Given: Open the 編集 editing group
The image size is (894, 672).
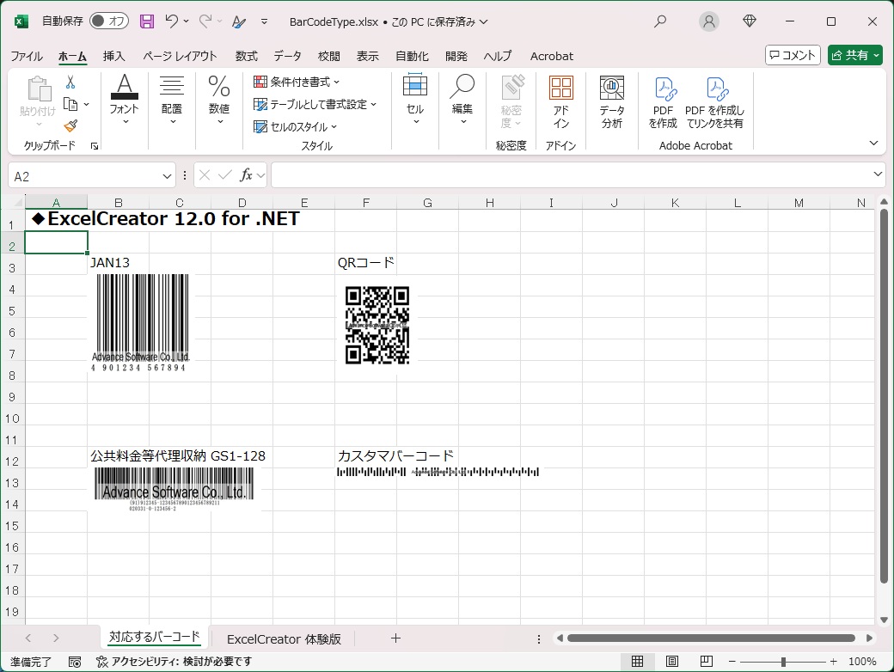Looking at the screenshot, I should [x=462, y=99].
